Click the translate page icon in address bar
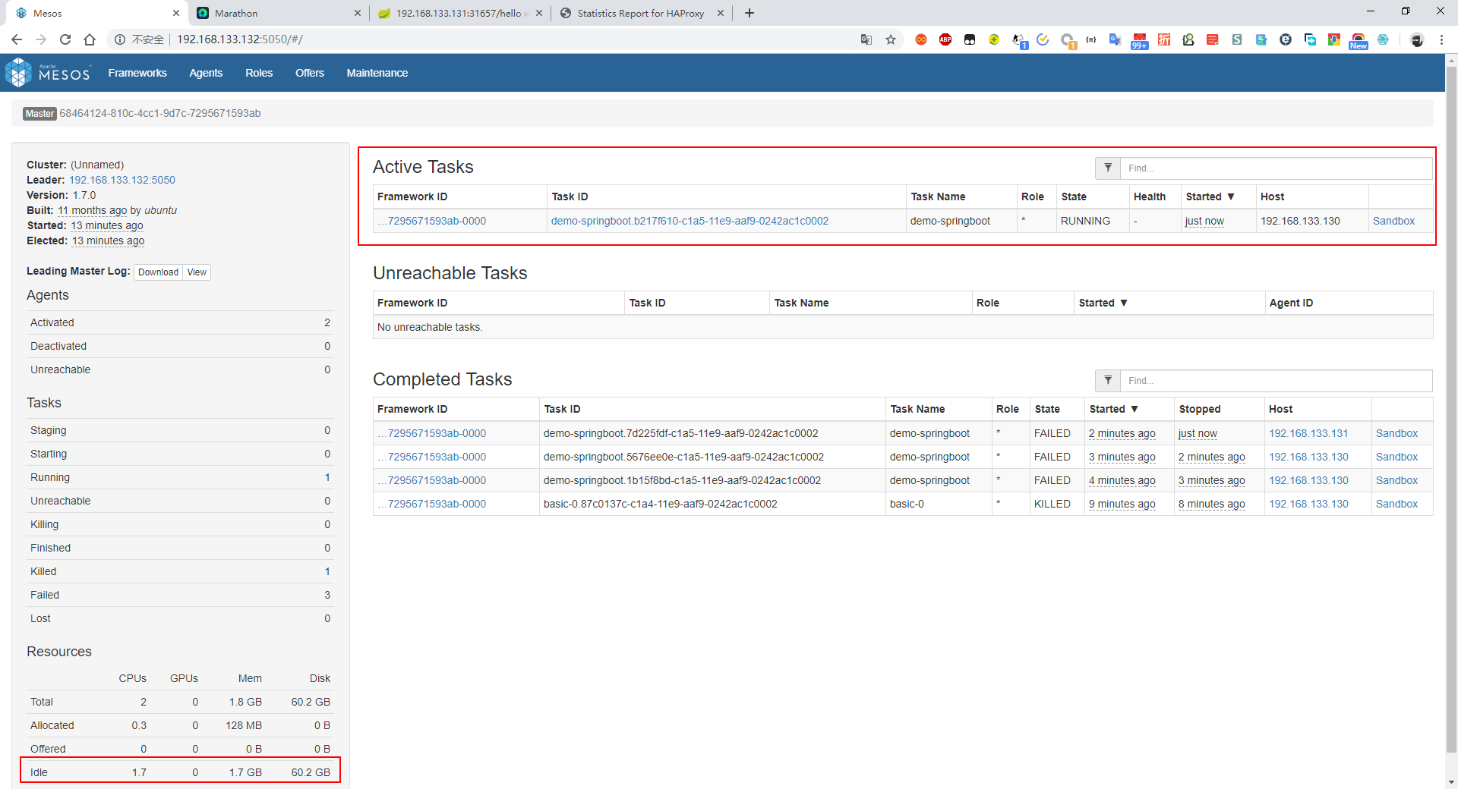The height and width of the screenshot is (789, 1458). click(866, 39)
